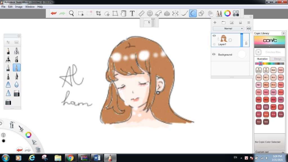Open the Transform tool
Image resolution: width=288 pixels, height=162 pixels.
click(115, 13)
